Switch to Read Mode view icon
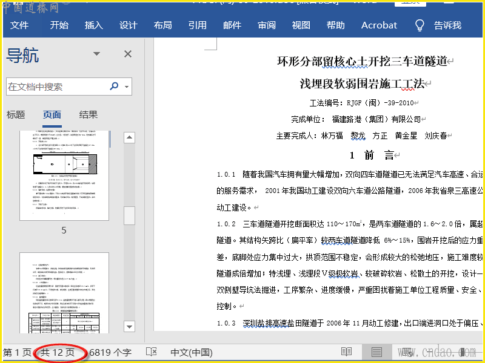485x363 pixels. pyautogui.click(x=346, y=352)
